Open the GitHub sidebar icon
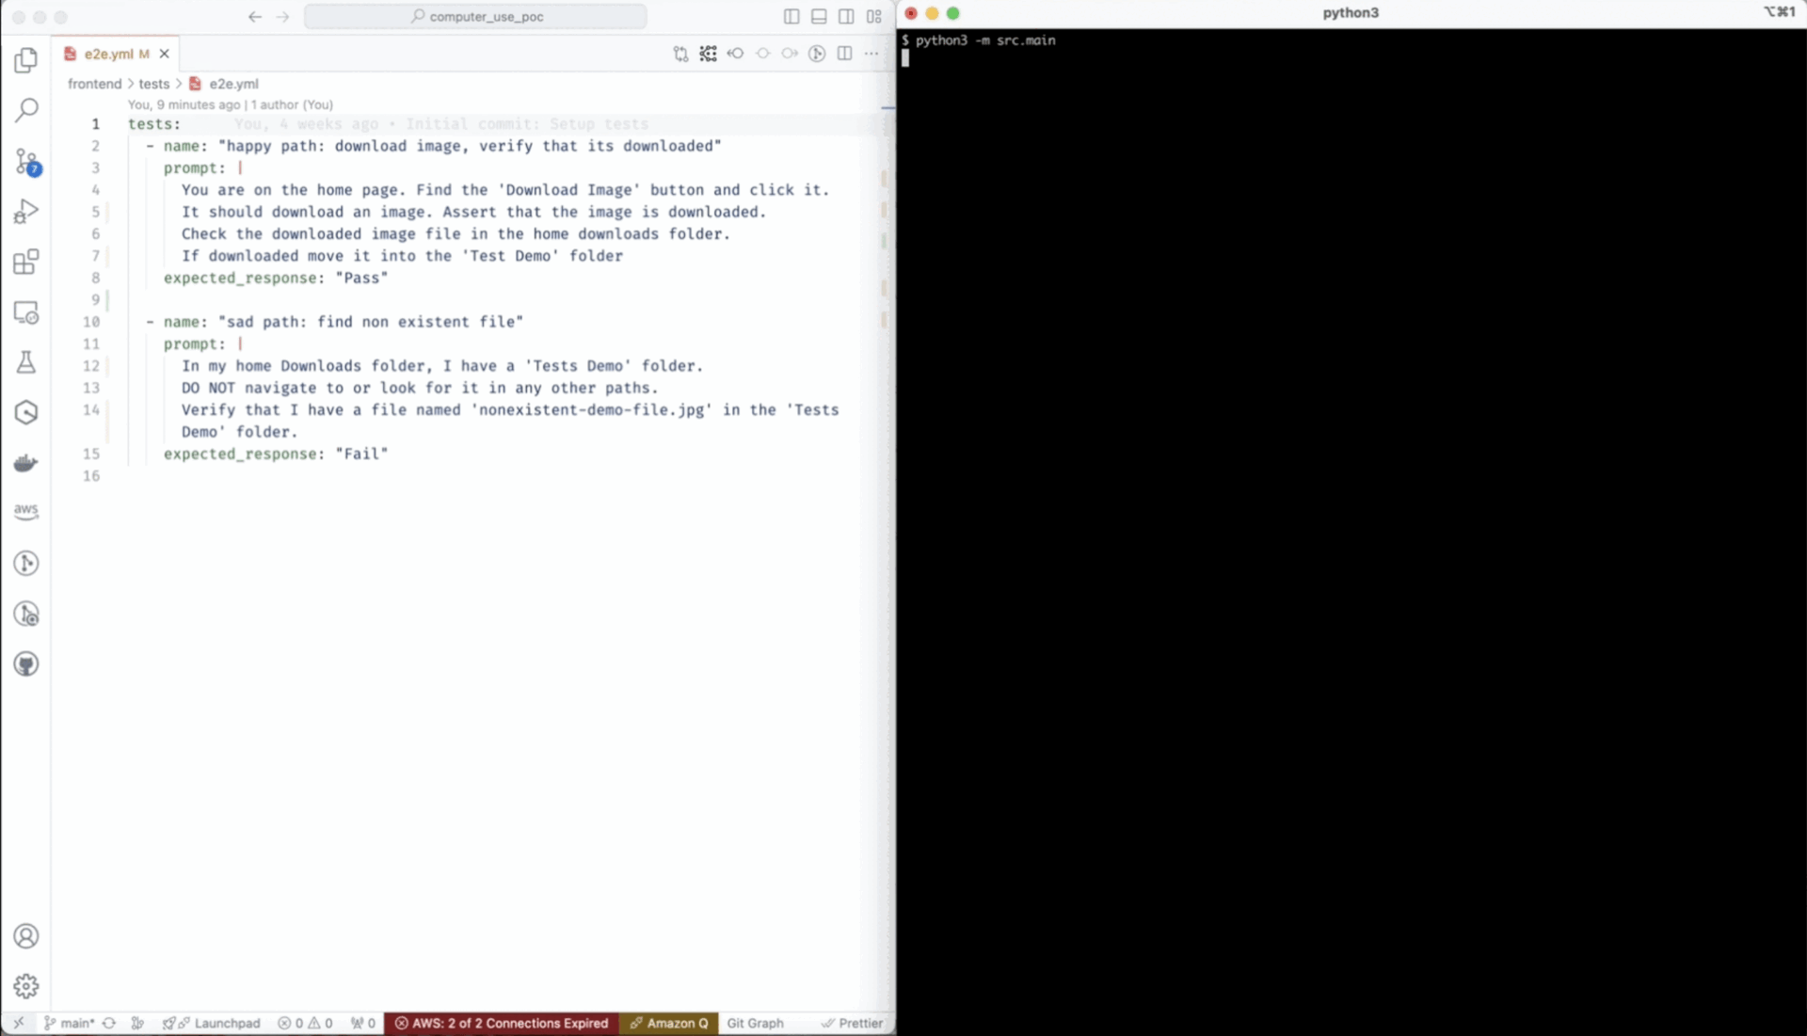The width and height of the screenshot is (1807, 1036). pos(26,664)
